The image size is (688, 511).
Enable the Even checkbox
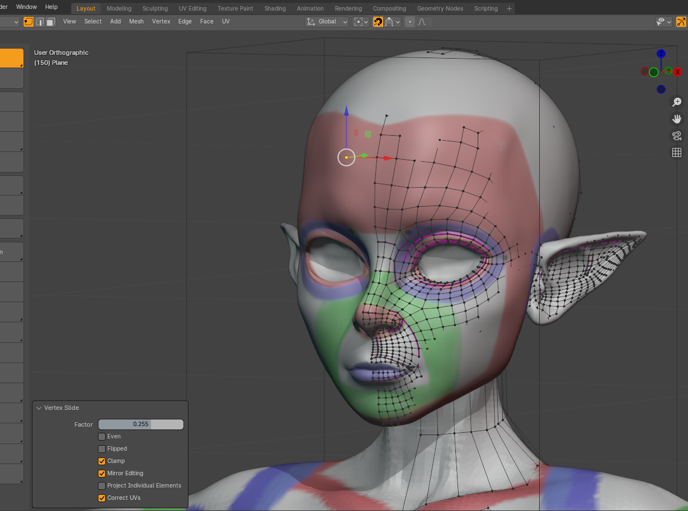102,437
